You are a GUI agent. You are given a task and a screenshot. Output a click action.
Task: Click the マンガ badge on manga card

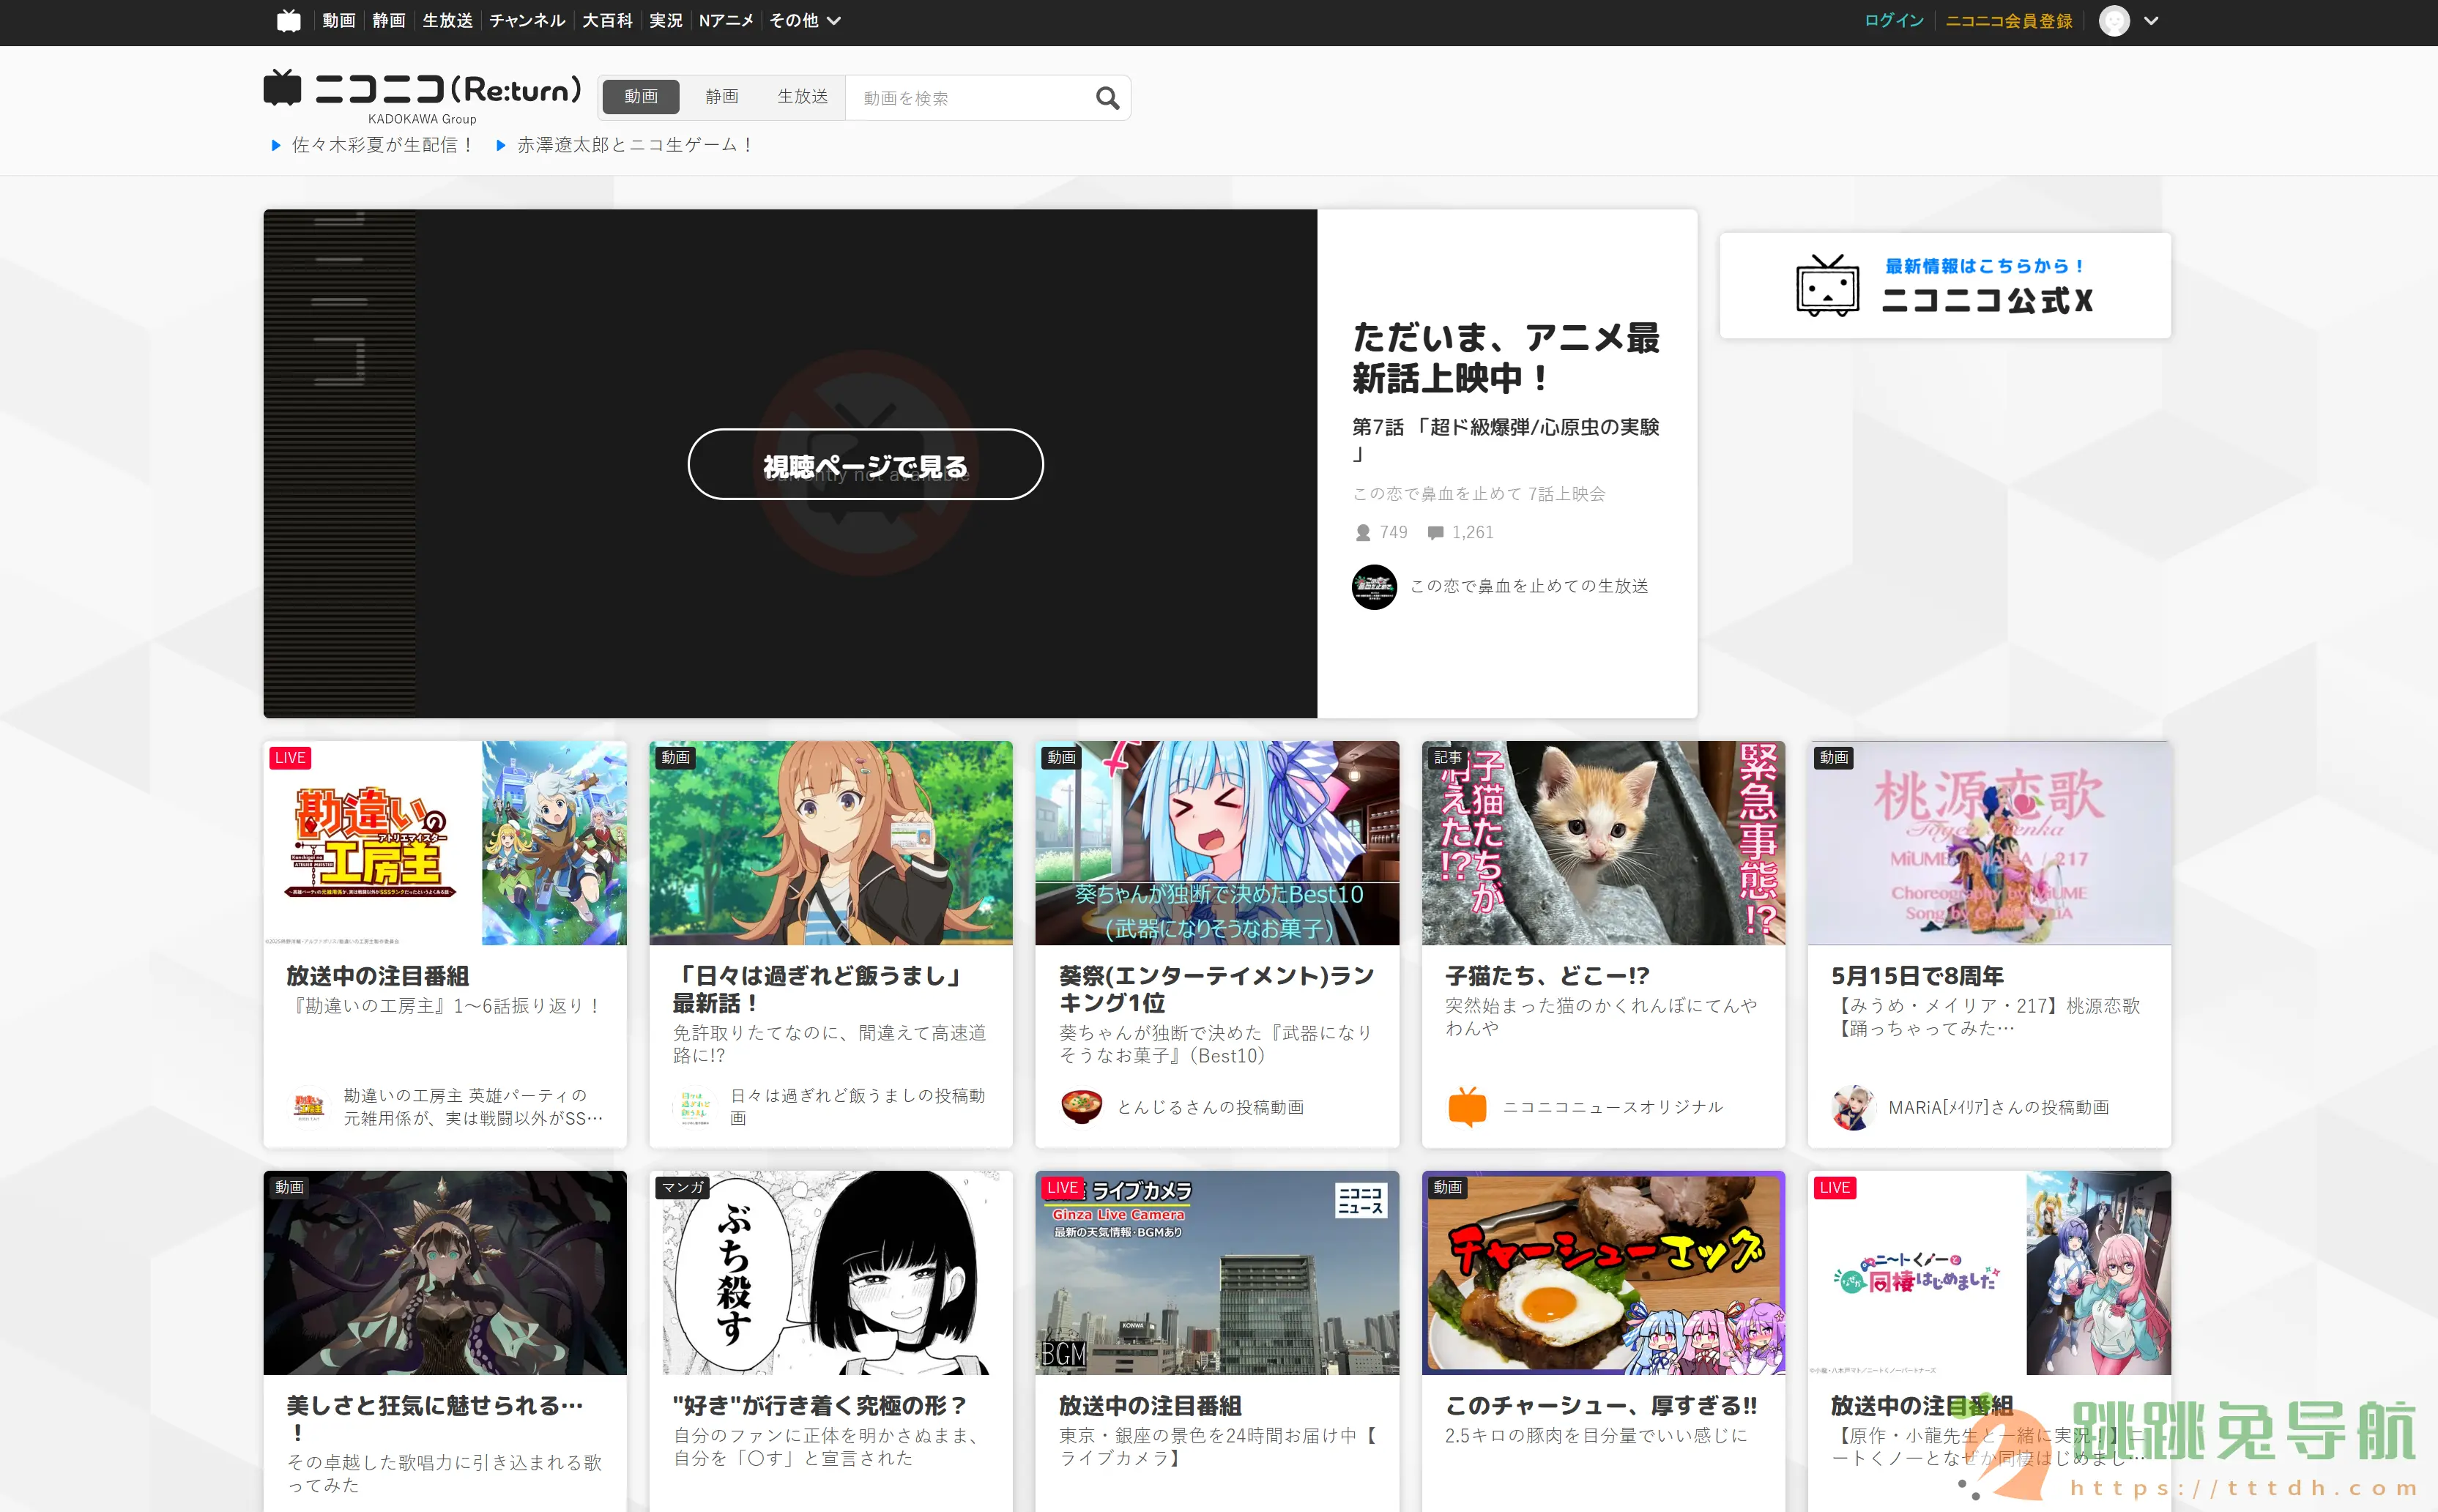click(x=683, y=1187)
